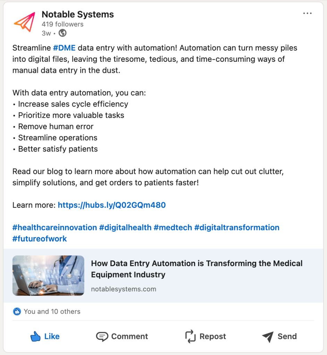Click the Send paper plane icon

(x=268, y=336)
